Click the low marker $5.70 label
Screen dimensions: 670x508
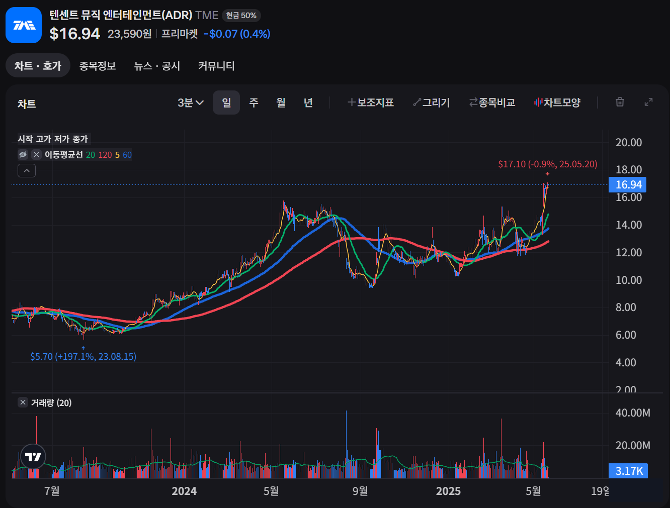[x=83, y=356]
